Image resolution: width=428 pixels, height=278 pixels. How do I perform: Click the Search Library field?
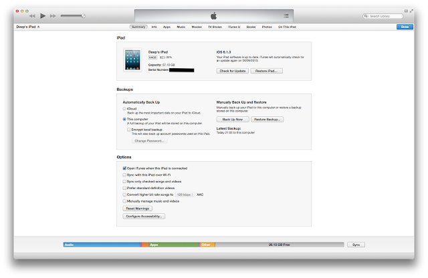pos(383,16)
